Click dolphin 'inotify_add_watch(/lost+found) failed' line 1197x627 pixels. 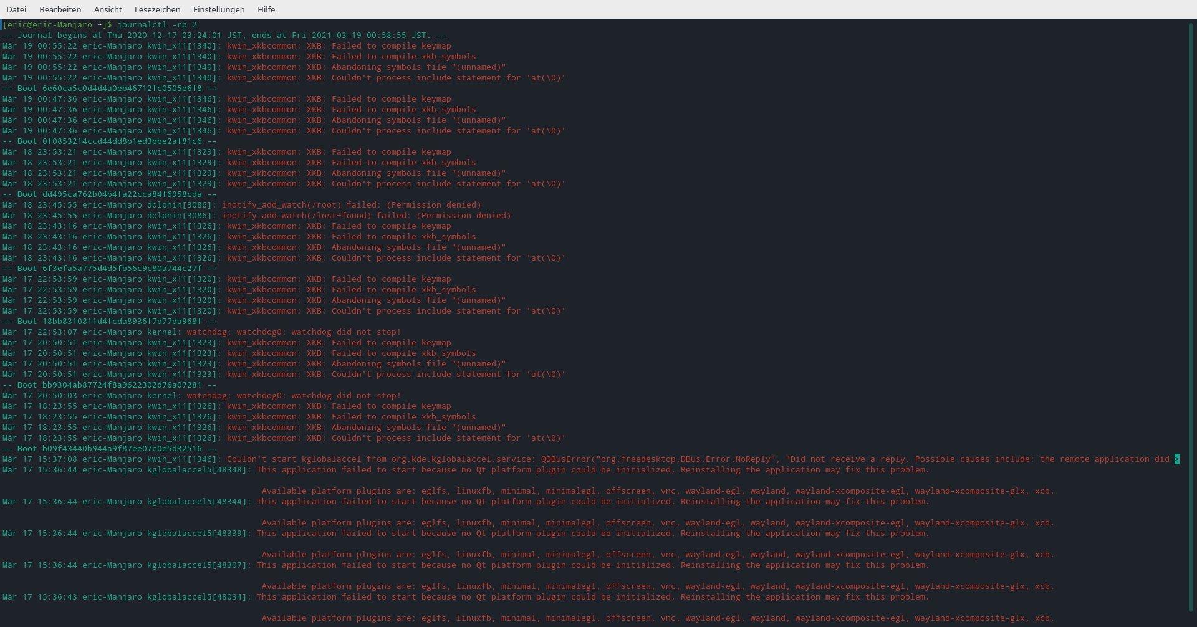(257, 216)
